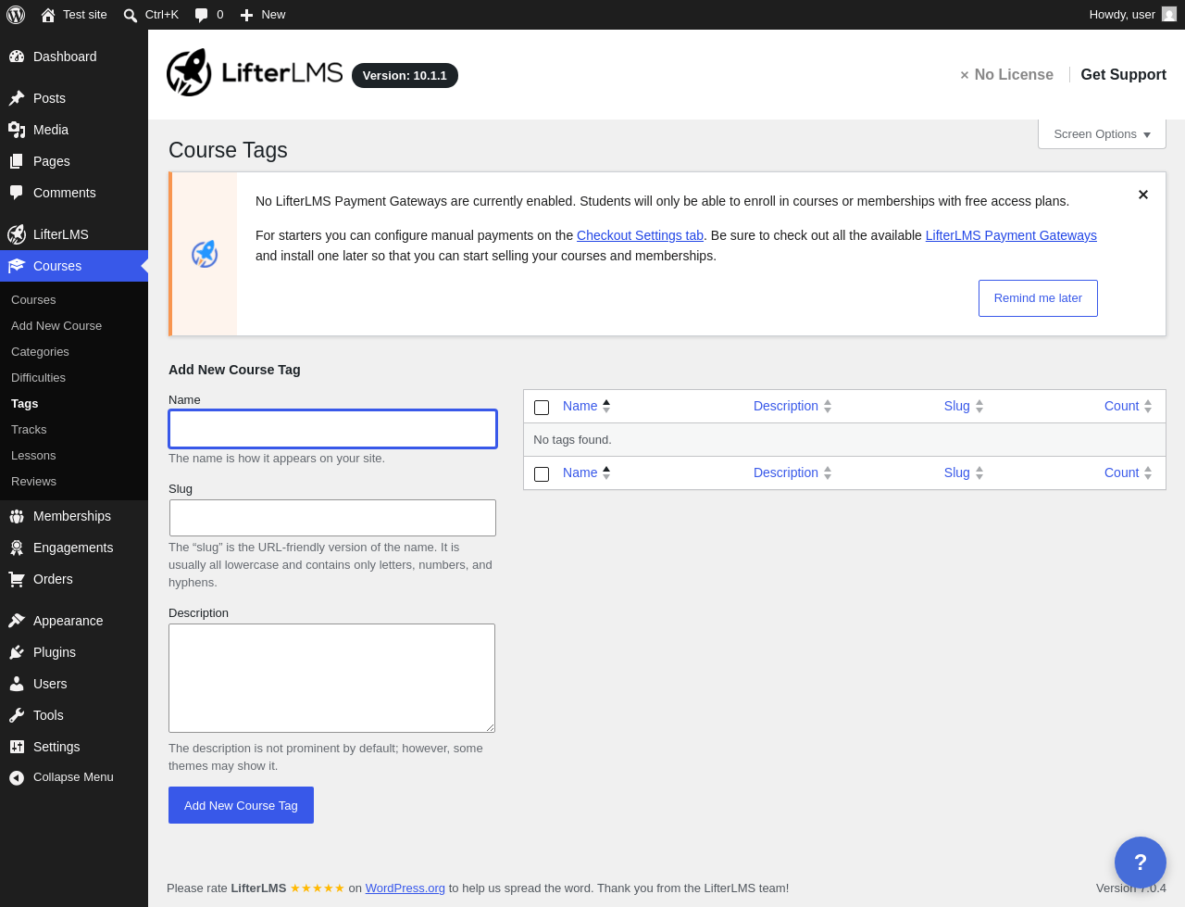
Task: Sort by Description in table header
Action: point(792,406)
